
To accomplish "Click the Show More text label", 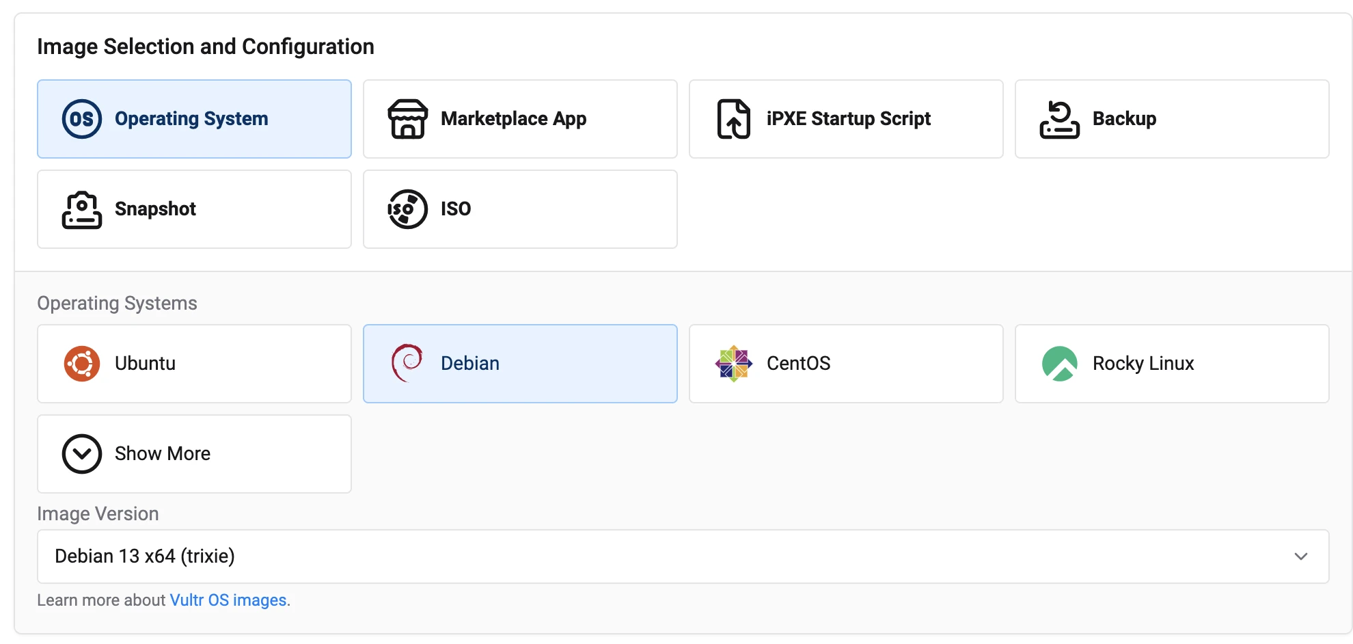I will click(163, 454).
